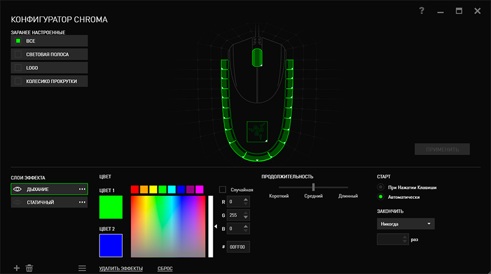Screen dimensions: 491x274
Task: Click the СБРОС reset link
Action: click(x=165, y=268)
